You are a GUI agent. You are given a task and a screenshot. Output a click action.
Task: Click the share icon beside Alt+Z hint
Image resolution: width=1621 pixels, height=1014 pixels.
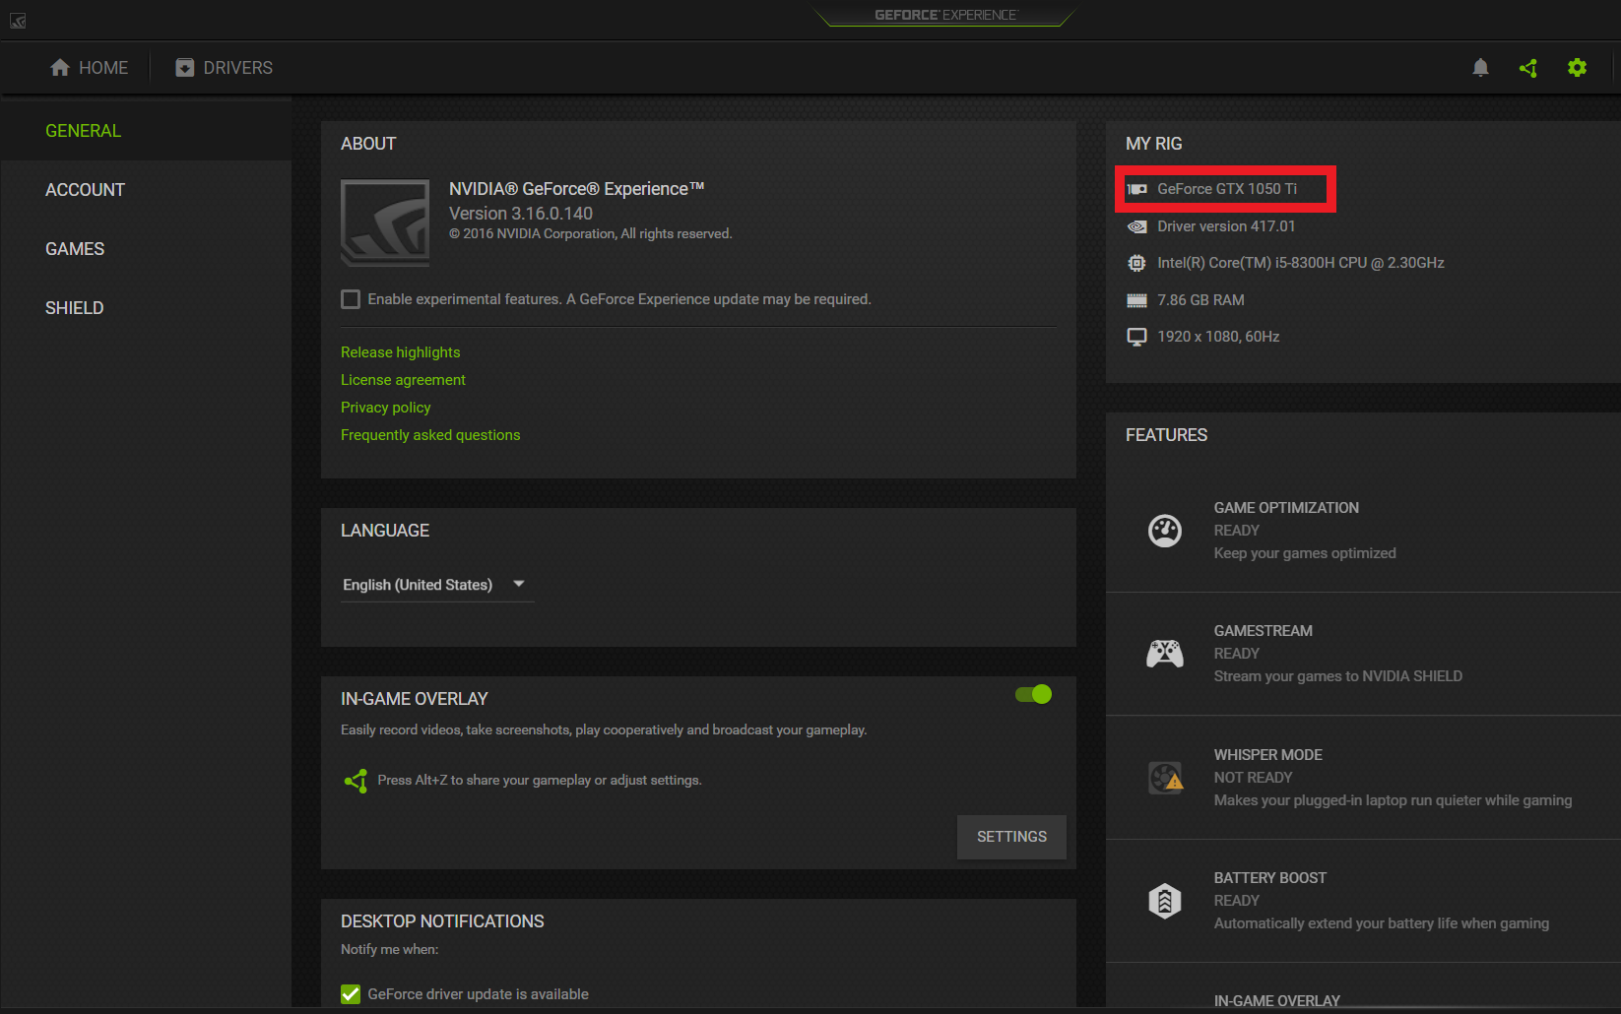tap(356, 781)
